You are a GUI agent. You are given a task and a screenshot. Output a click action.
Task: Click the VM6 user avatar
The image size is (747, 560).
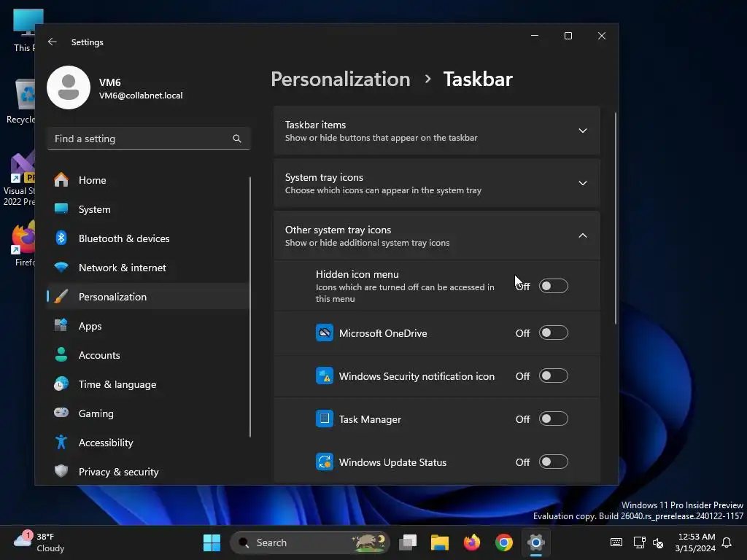point(69,87)
